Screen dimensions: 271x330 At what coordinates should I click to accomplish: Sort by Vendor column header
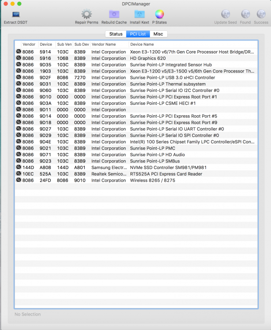[30, 44]
